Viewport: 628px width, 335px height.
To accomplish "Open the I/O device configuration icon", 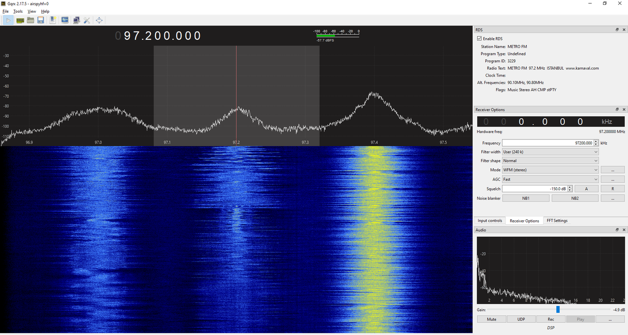I will [x=20, y=20].
